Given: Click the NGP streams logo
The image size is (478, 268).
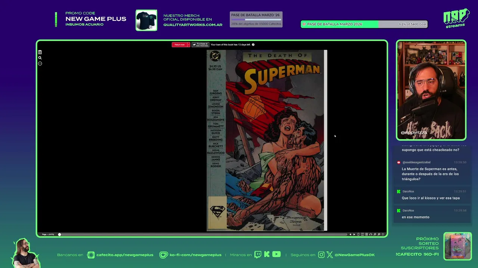Looking at the screenshot, I should [x=456, y=18].
